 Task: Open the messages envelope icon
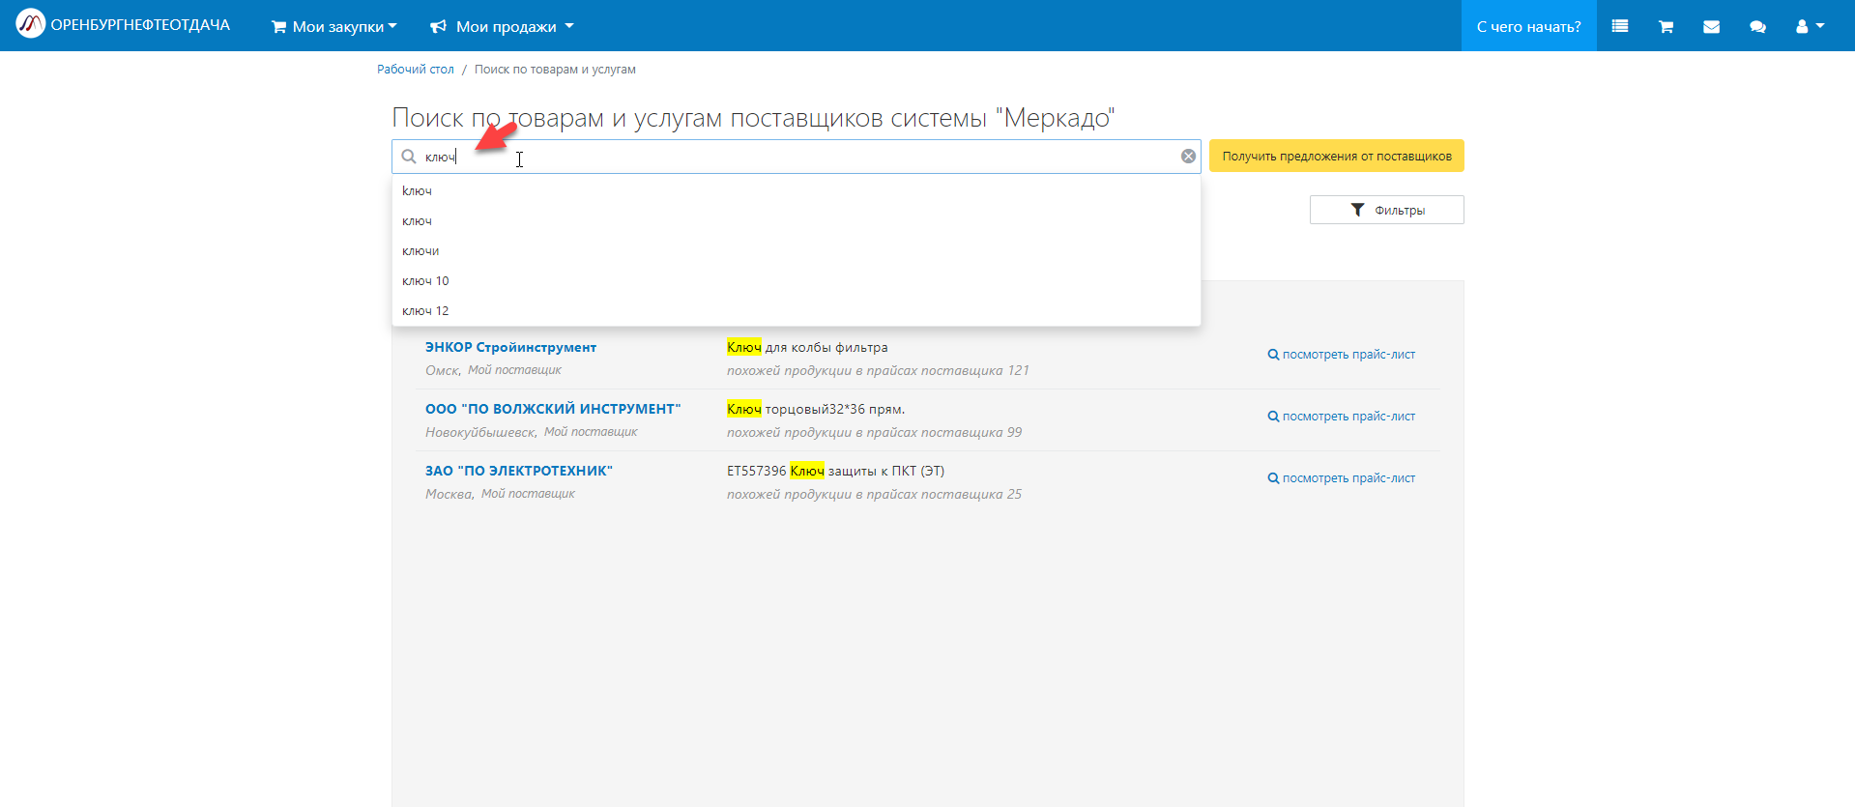click(x=1711, y=26)
